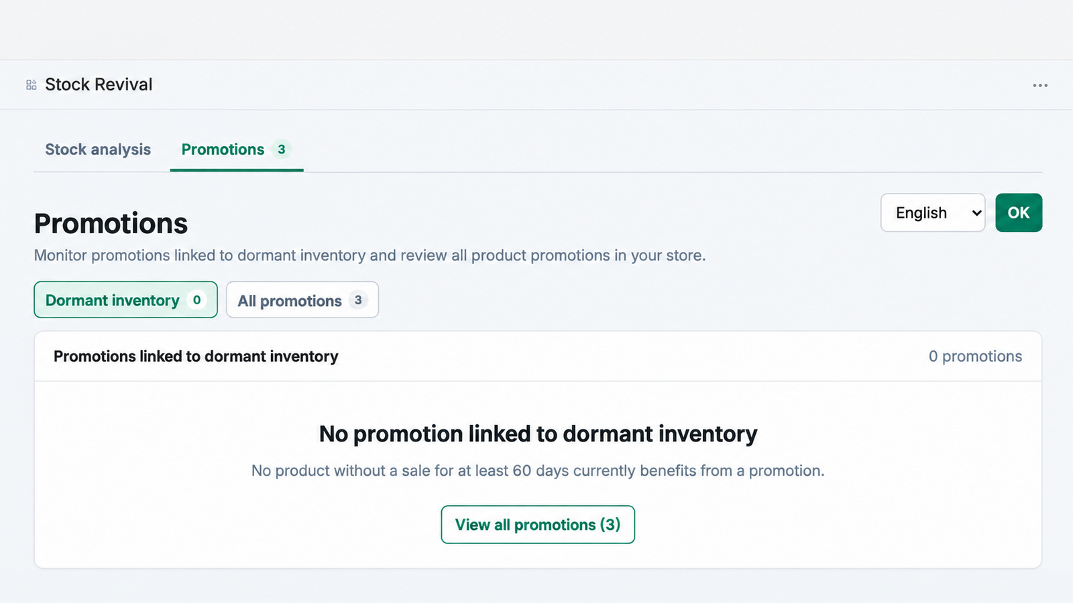Toggle the All promotions filter
1073x603 pixels.
click(302, 299)
